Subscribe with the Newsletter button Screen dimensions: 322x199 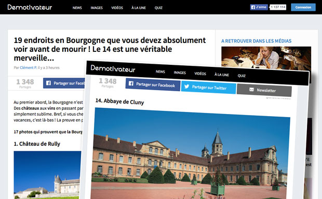point(264,90)
